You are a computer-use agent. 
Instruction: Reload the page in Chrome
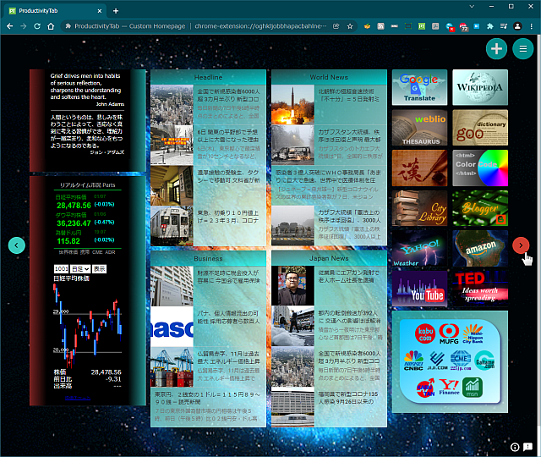coord(37,26)
